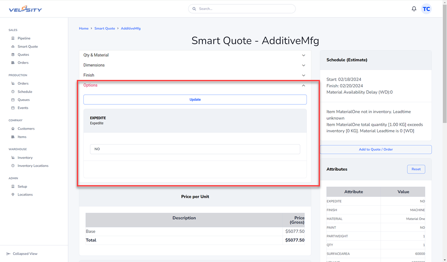447x262 pixels.
Task: Click the notification bell icon
Action: click(x=414, y=9)
